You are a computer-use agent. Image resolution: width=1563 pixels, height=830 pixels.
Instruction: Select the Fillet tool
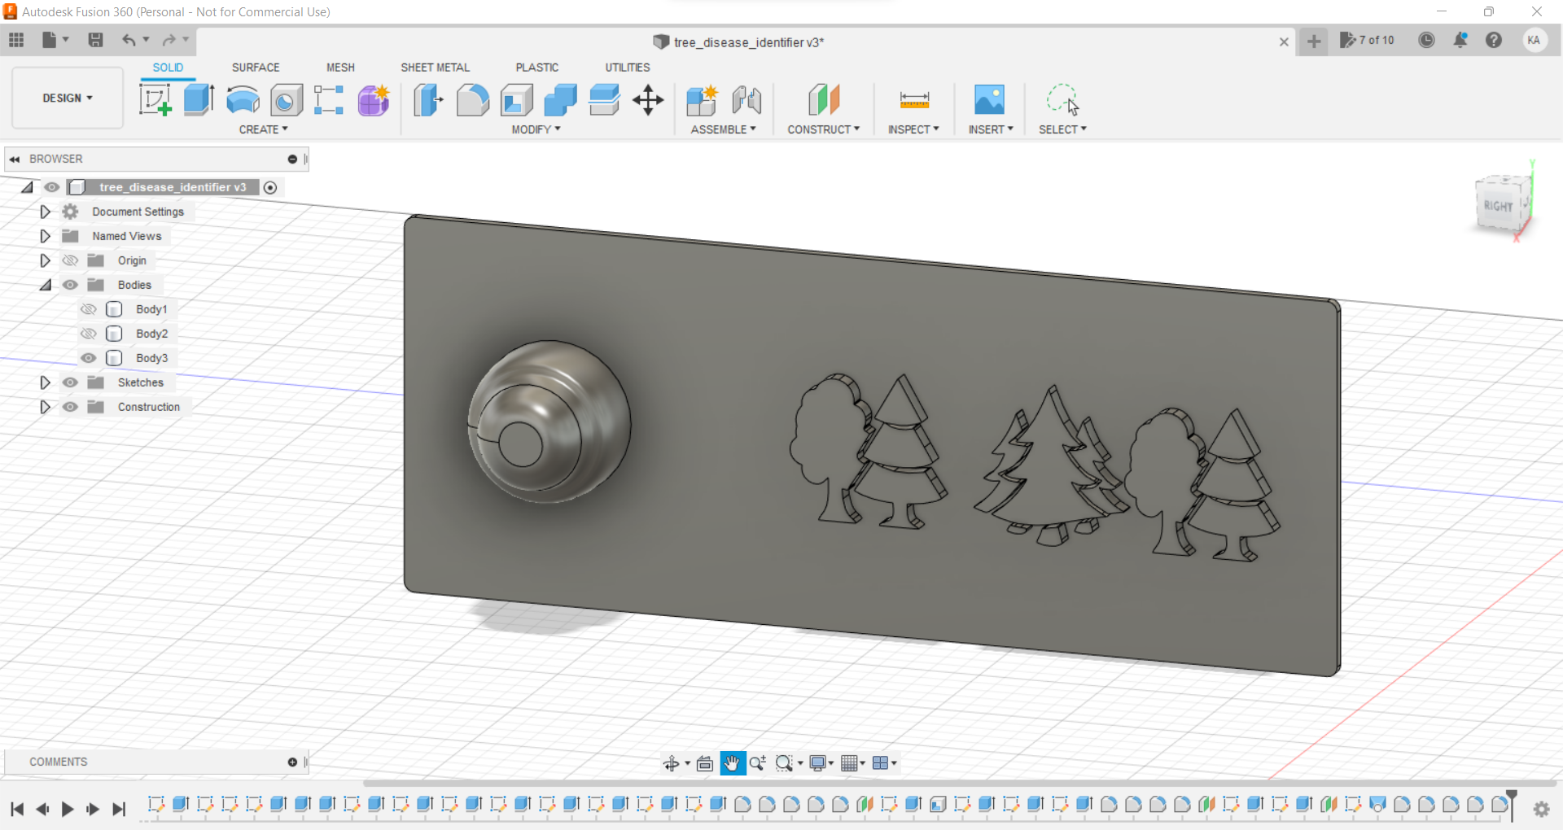(x=472, y=100)
